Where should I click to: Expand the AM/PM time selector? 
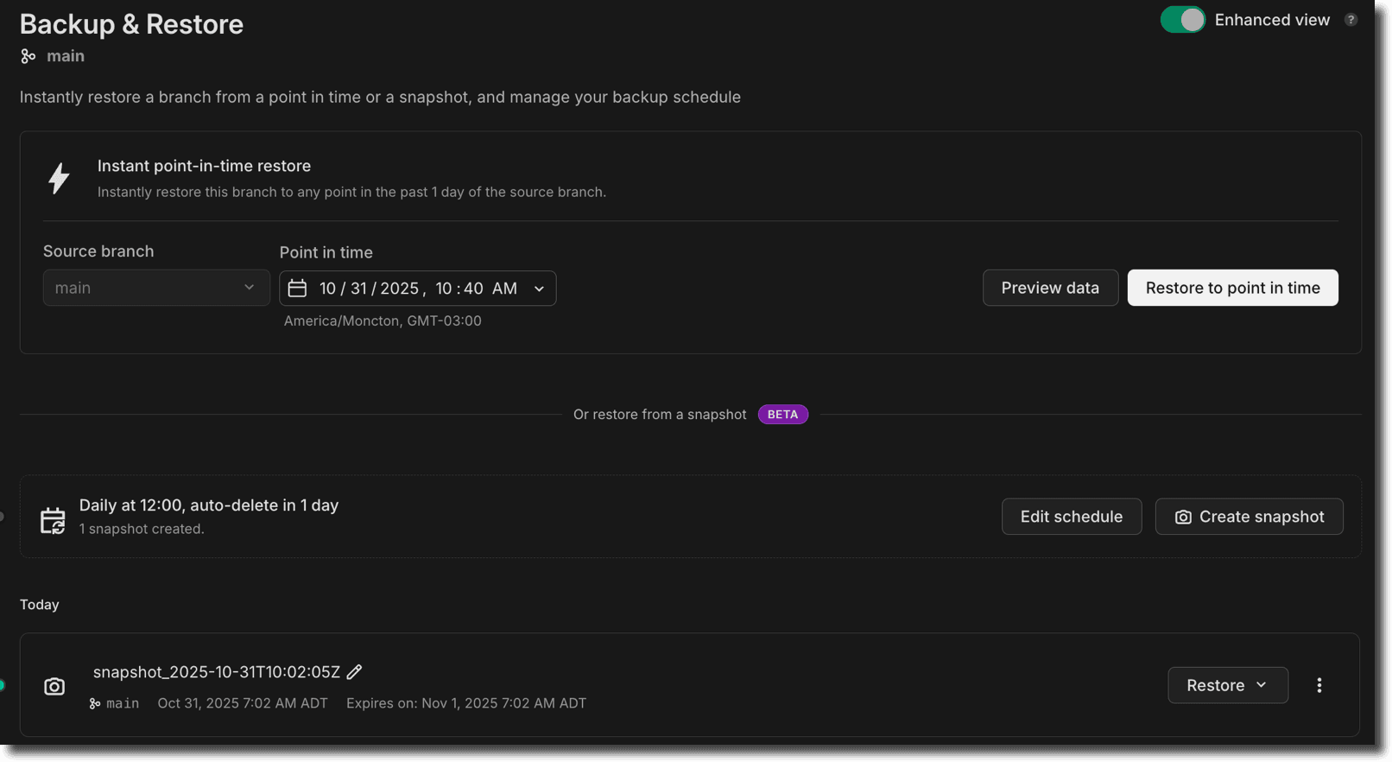point(539,288)
